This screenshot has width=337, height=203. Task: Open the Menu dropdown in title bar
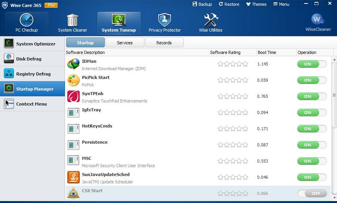click(x=281, y=4)
